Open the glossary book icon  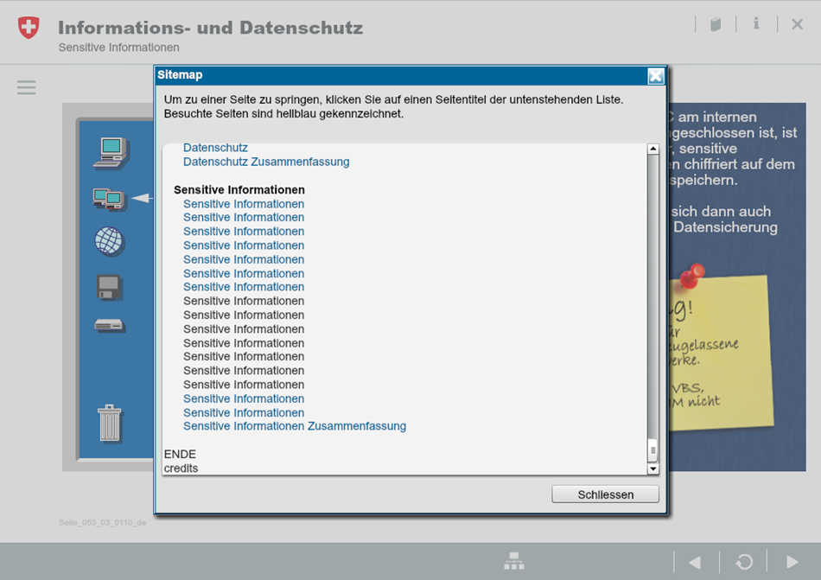716,24
